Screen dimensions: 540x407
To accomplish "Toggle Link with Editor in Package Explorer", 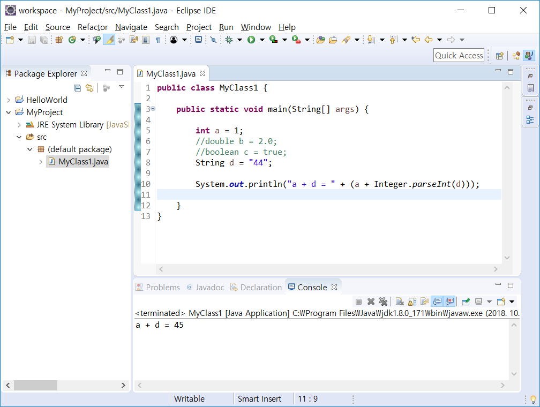I will 89,88.
